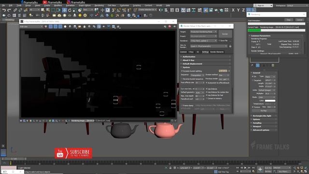Constrain transform to Y axis
The image size is (309, 174).
point(238,10)
